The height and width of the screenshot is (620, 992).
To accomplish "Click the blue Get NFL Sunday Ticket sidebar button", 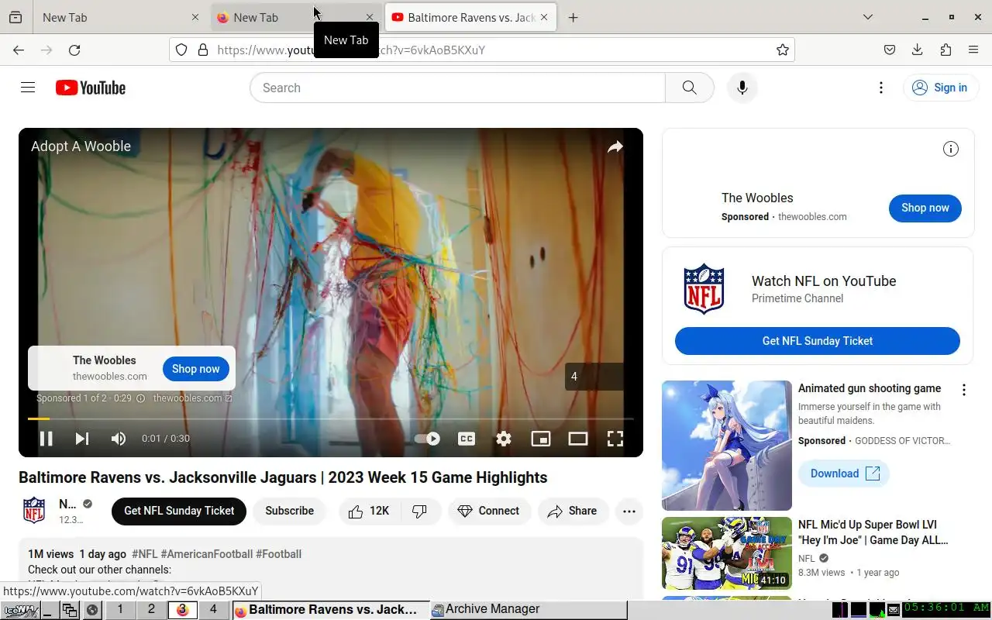I will pos(818,341).
